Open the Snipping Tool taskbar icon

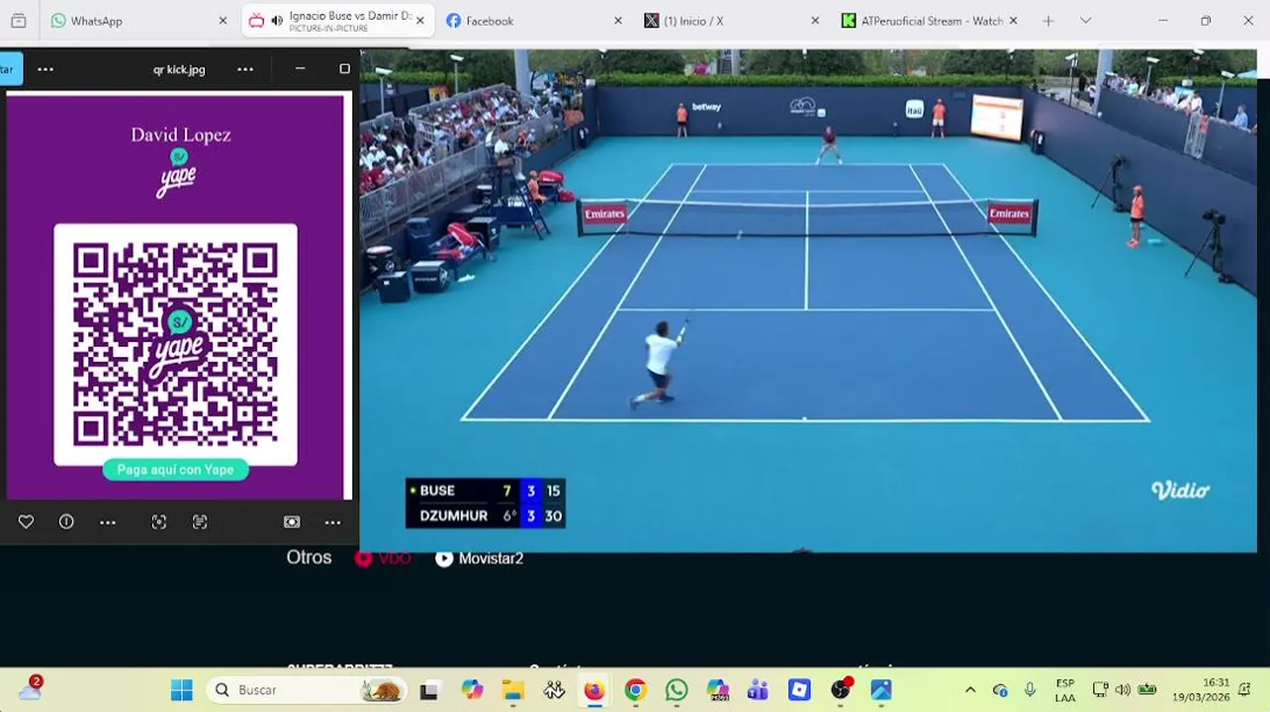[x=554, y=689]
